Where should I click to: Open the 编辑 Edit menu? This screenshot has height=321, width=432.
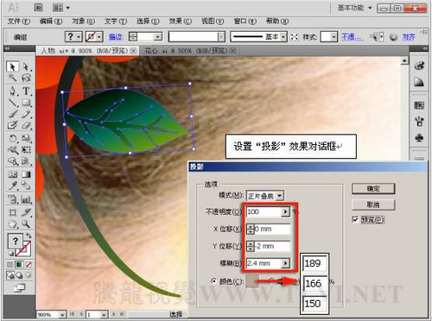(x=51, y=22)
